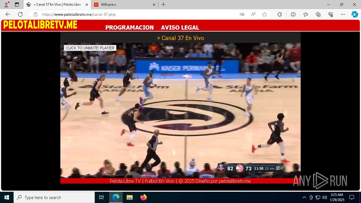Screen dimensions: 361x203
Task: Open the volume tray icon
Action: [325, 197]
